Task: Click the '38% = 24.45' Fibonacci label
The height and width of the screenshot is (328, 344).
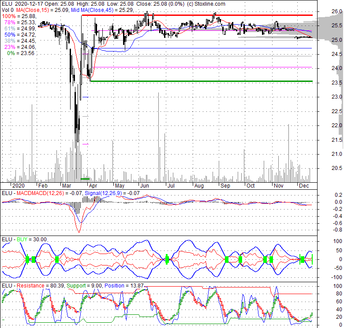Action: pos(20,41)
